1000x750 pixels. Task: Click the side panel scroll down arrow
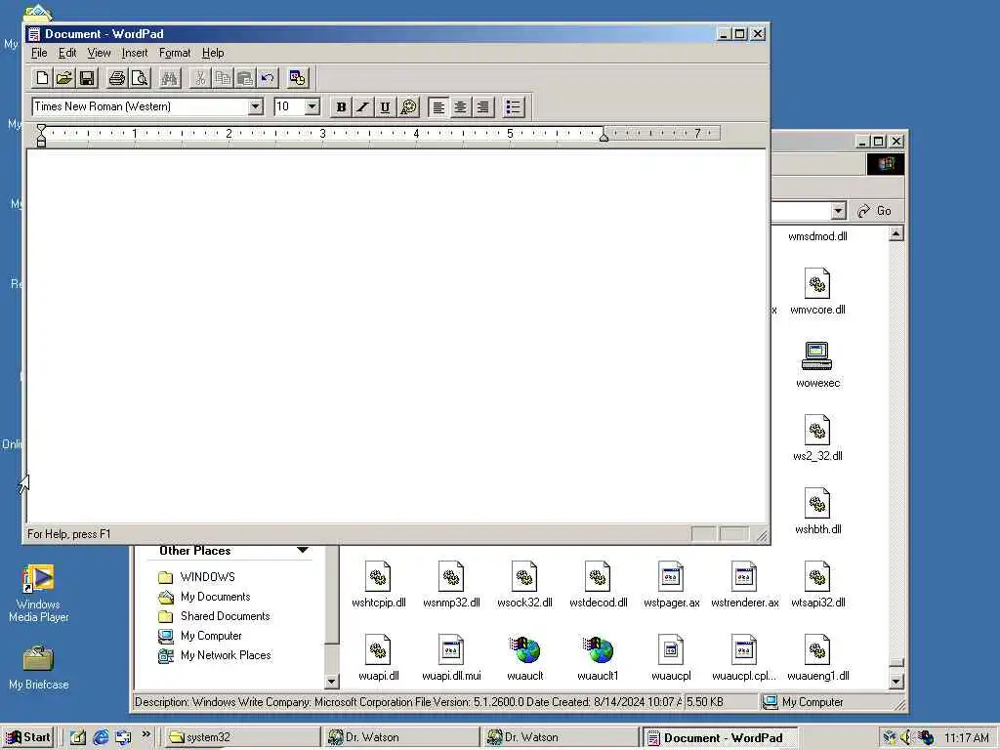tap(331, 682)
